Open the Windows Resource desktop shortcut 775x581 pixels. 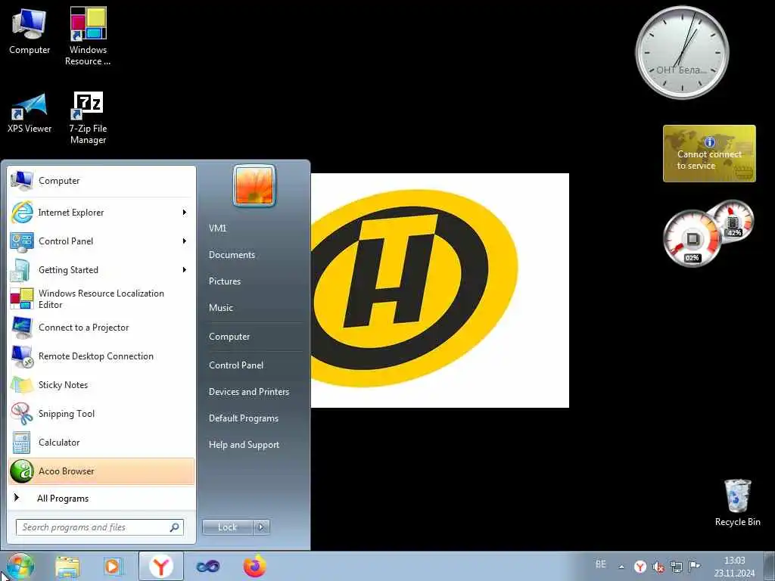coord(88,36)
